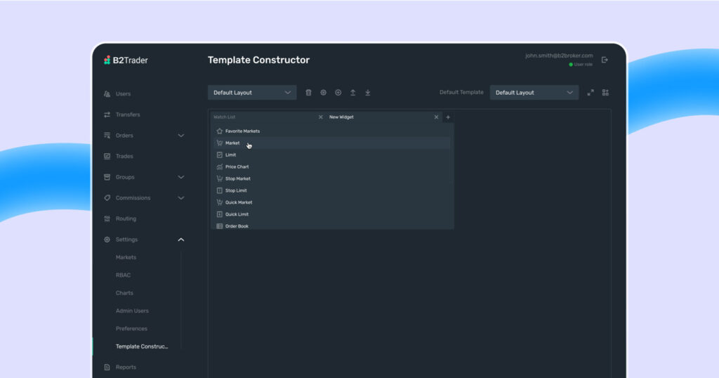Open layout settings via the gear icon
Screen dimensions: 719x378
click(323, 93)
